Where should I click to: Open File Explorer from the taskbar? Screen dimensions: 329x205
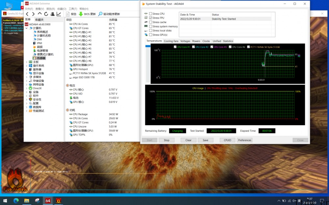point(27,201)
